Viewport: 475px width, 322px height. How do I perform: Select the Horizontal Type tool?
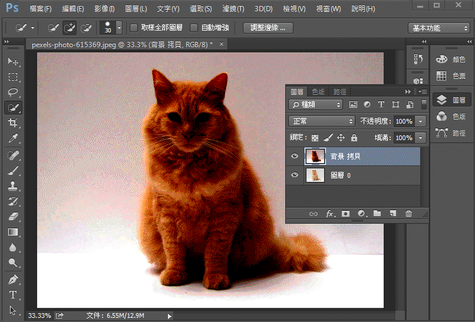pyautogui.click(x=13, y=295)
